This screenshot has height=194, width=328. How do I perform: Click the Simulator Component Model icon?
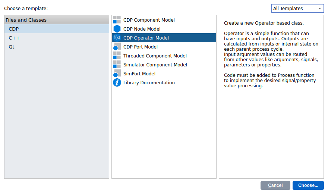point(117,65)
